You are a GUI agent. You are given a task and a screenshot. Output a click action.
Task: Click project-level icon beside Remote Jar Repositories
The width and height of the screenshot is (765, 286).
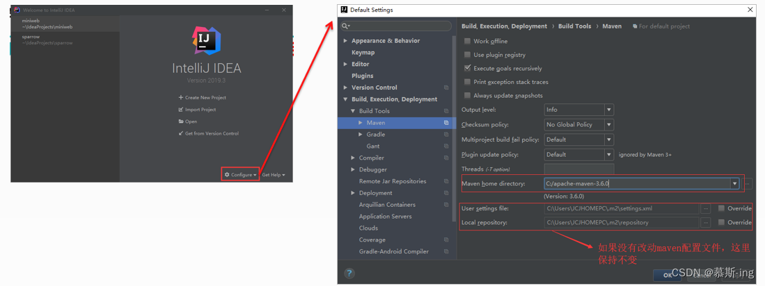(446, 181)
